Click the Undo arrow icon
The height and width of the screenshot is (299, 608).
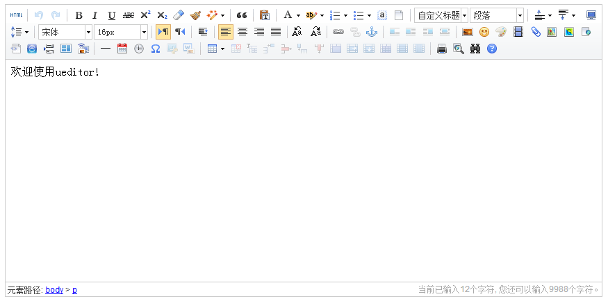pyautogui.click(x=39, y=15)
